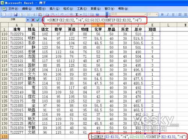Click the Paste icon in the toolbar
This screenshot has height=140, width=188.
point(53,15)
